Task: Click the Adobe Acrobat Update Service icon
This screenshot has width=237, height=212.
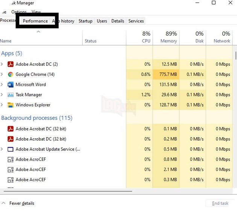Action: coord(11,149)
